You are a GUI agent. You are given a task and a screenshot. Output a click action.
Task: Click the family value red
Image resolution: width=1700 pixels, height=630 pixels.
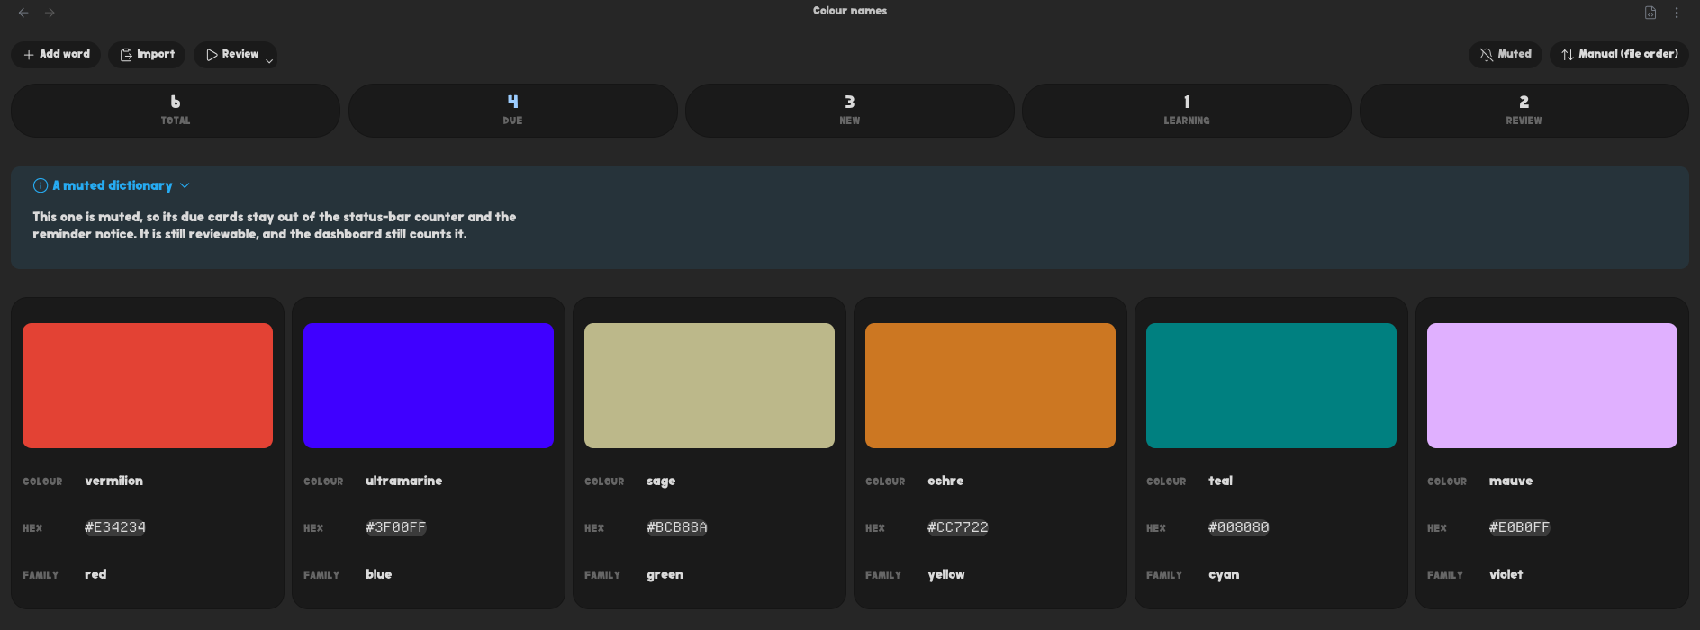pyautogui.click(x=95, y=574)
